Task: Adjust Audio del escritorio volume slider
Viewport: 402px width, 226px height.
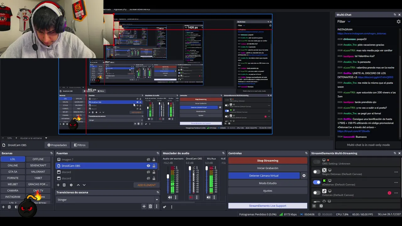Action: point(168,177)
